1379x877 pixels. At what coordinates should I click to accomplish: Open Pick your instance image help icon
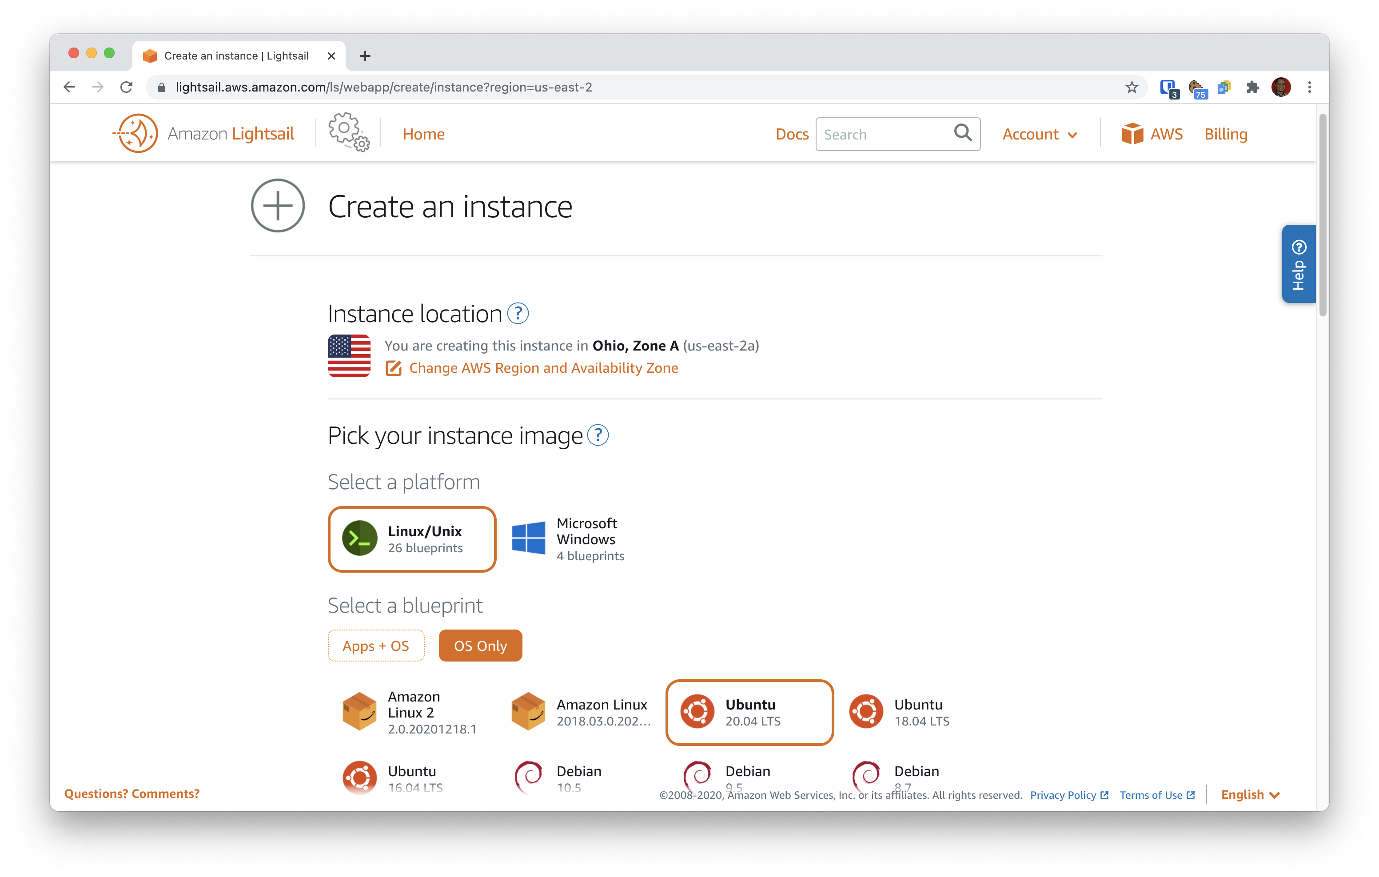coord(598,435)
